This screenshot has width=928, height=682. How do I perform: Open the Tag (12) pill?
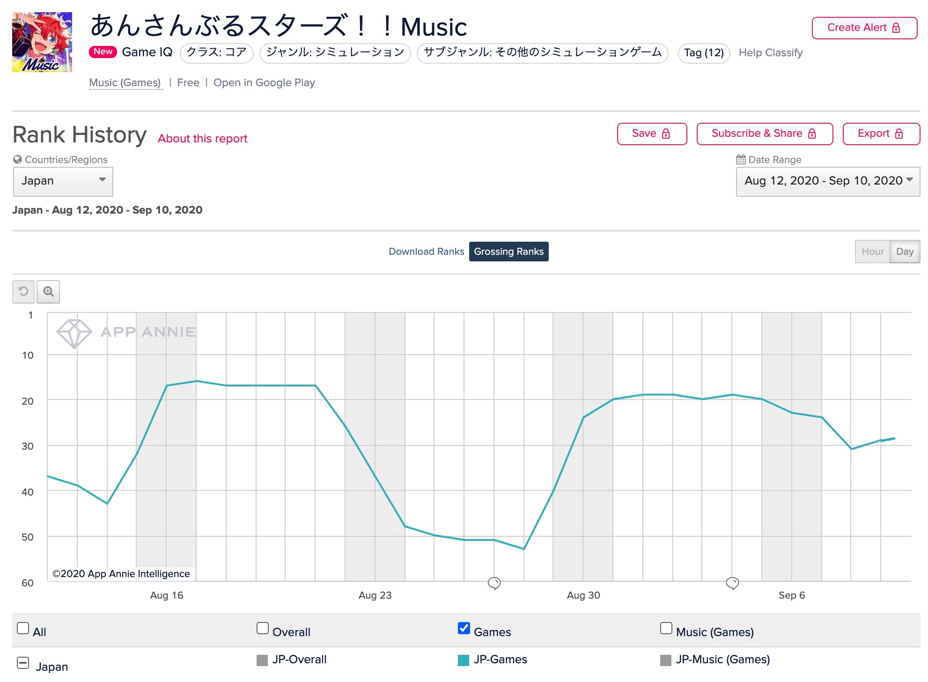point(704,52)
